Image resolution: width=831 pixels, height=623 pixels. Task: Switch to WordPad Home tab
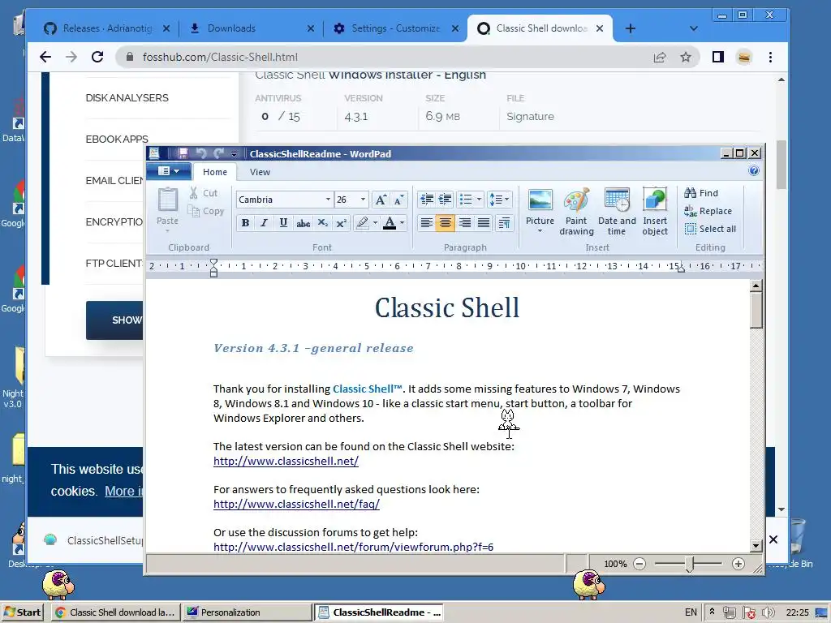click(x=214, y=172)
